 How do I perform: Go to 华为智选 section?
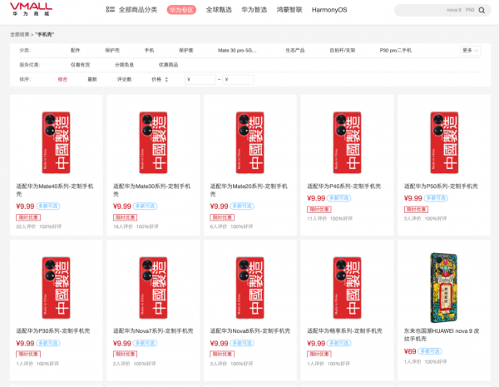254,9
